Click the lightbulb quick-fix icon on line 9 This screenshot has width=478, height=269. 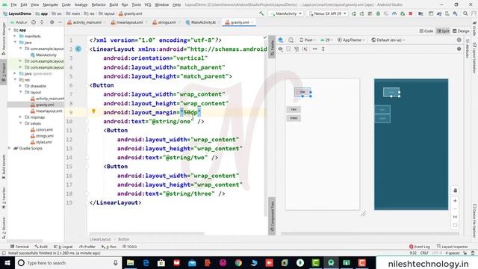coord(93,111)
